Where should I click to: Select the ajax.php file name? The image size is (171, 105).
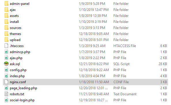point(16,58)
